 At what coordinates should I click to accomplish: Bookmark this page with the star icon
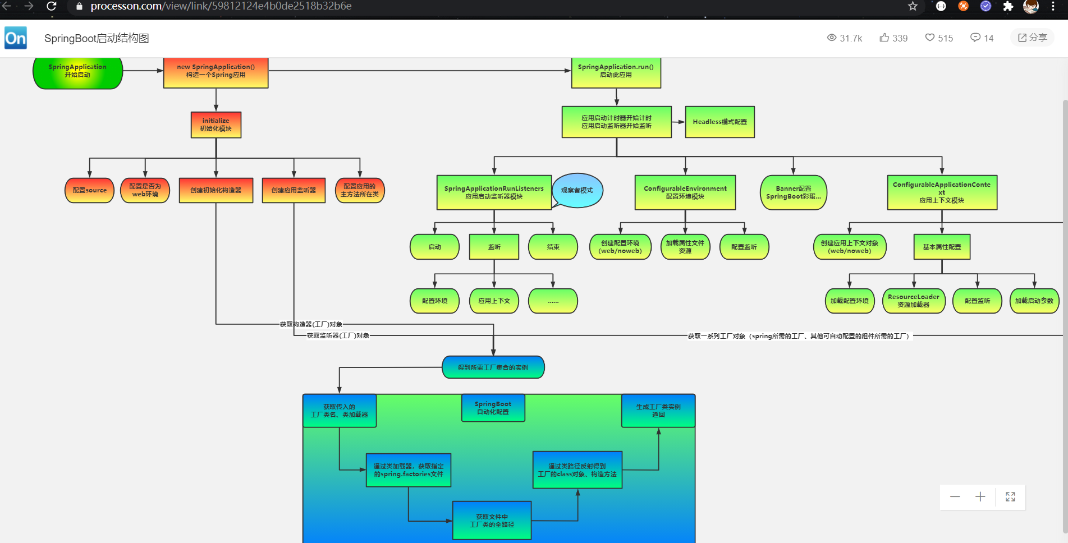(913, 6)
